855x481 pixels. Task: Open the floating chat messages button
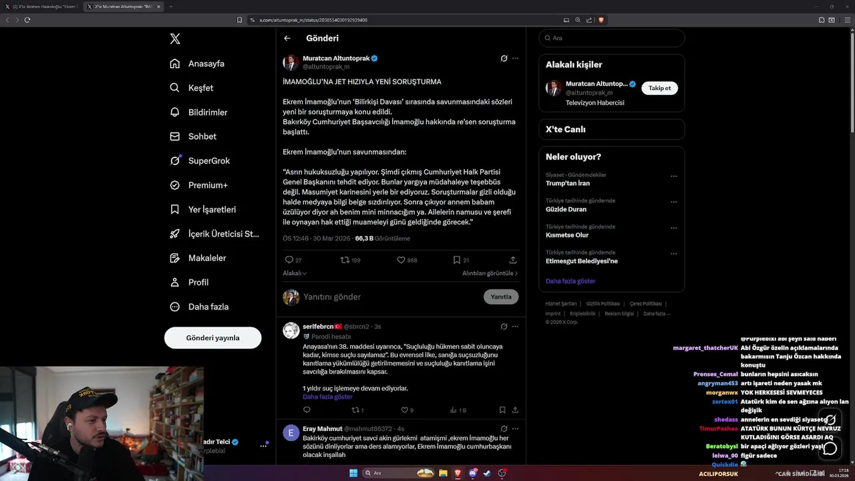(x=830, y=448)
